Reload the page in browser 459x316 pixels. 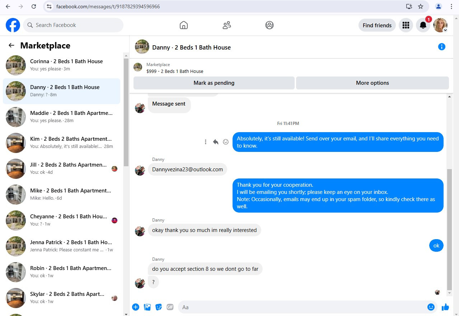(33, 6)
